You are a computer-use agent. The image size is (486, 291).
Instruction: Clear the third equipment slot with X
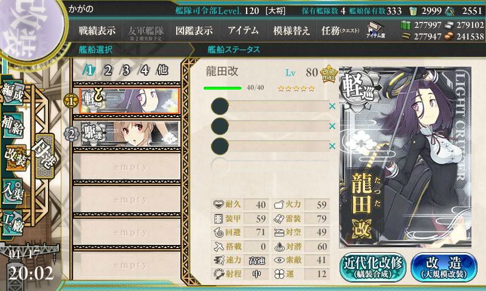click(332, 146)
